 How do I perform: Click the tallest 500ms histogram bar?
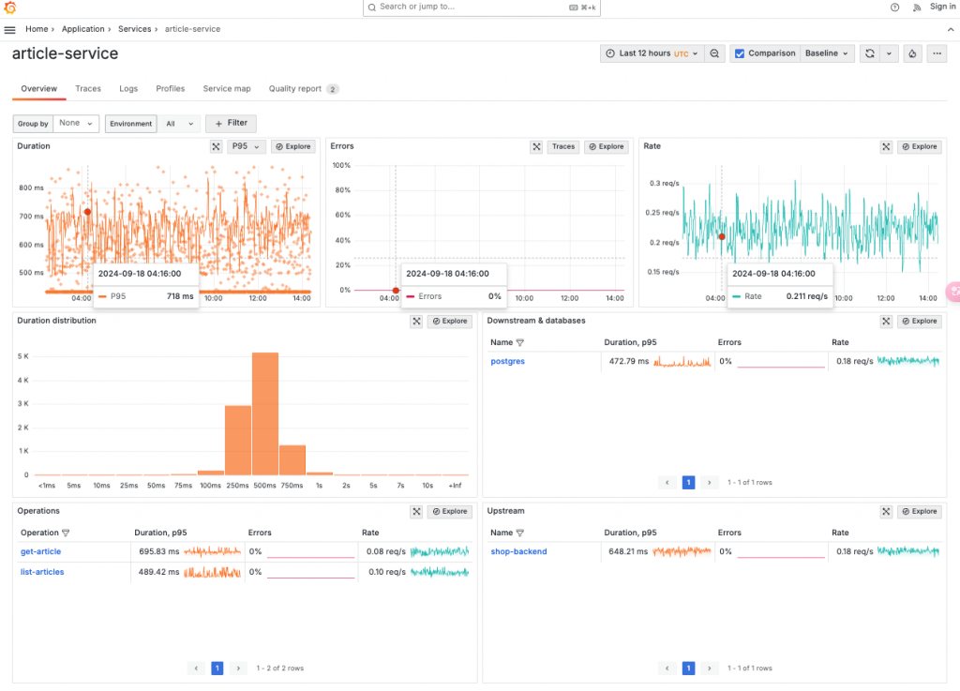point(265,413)
